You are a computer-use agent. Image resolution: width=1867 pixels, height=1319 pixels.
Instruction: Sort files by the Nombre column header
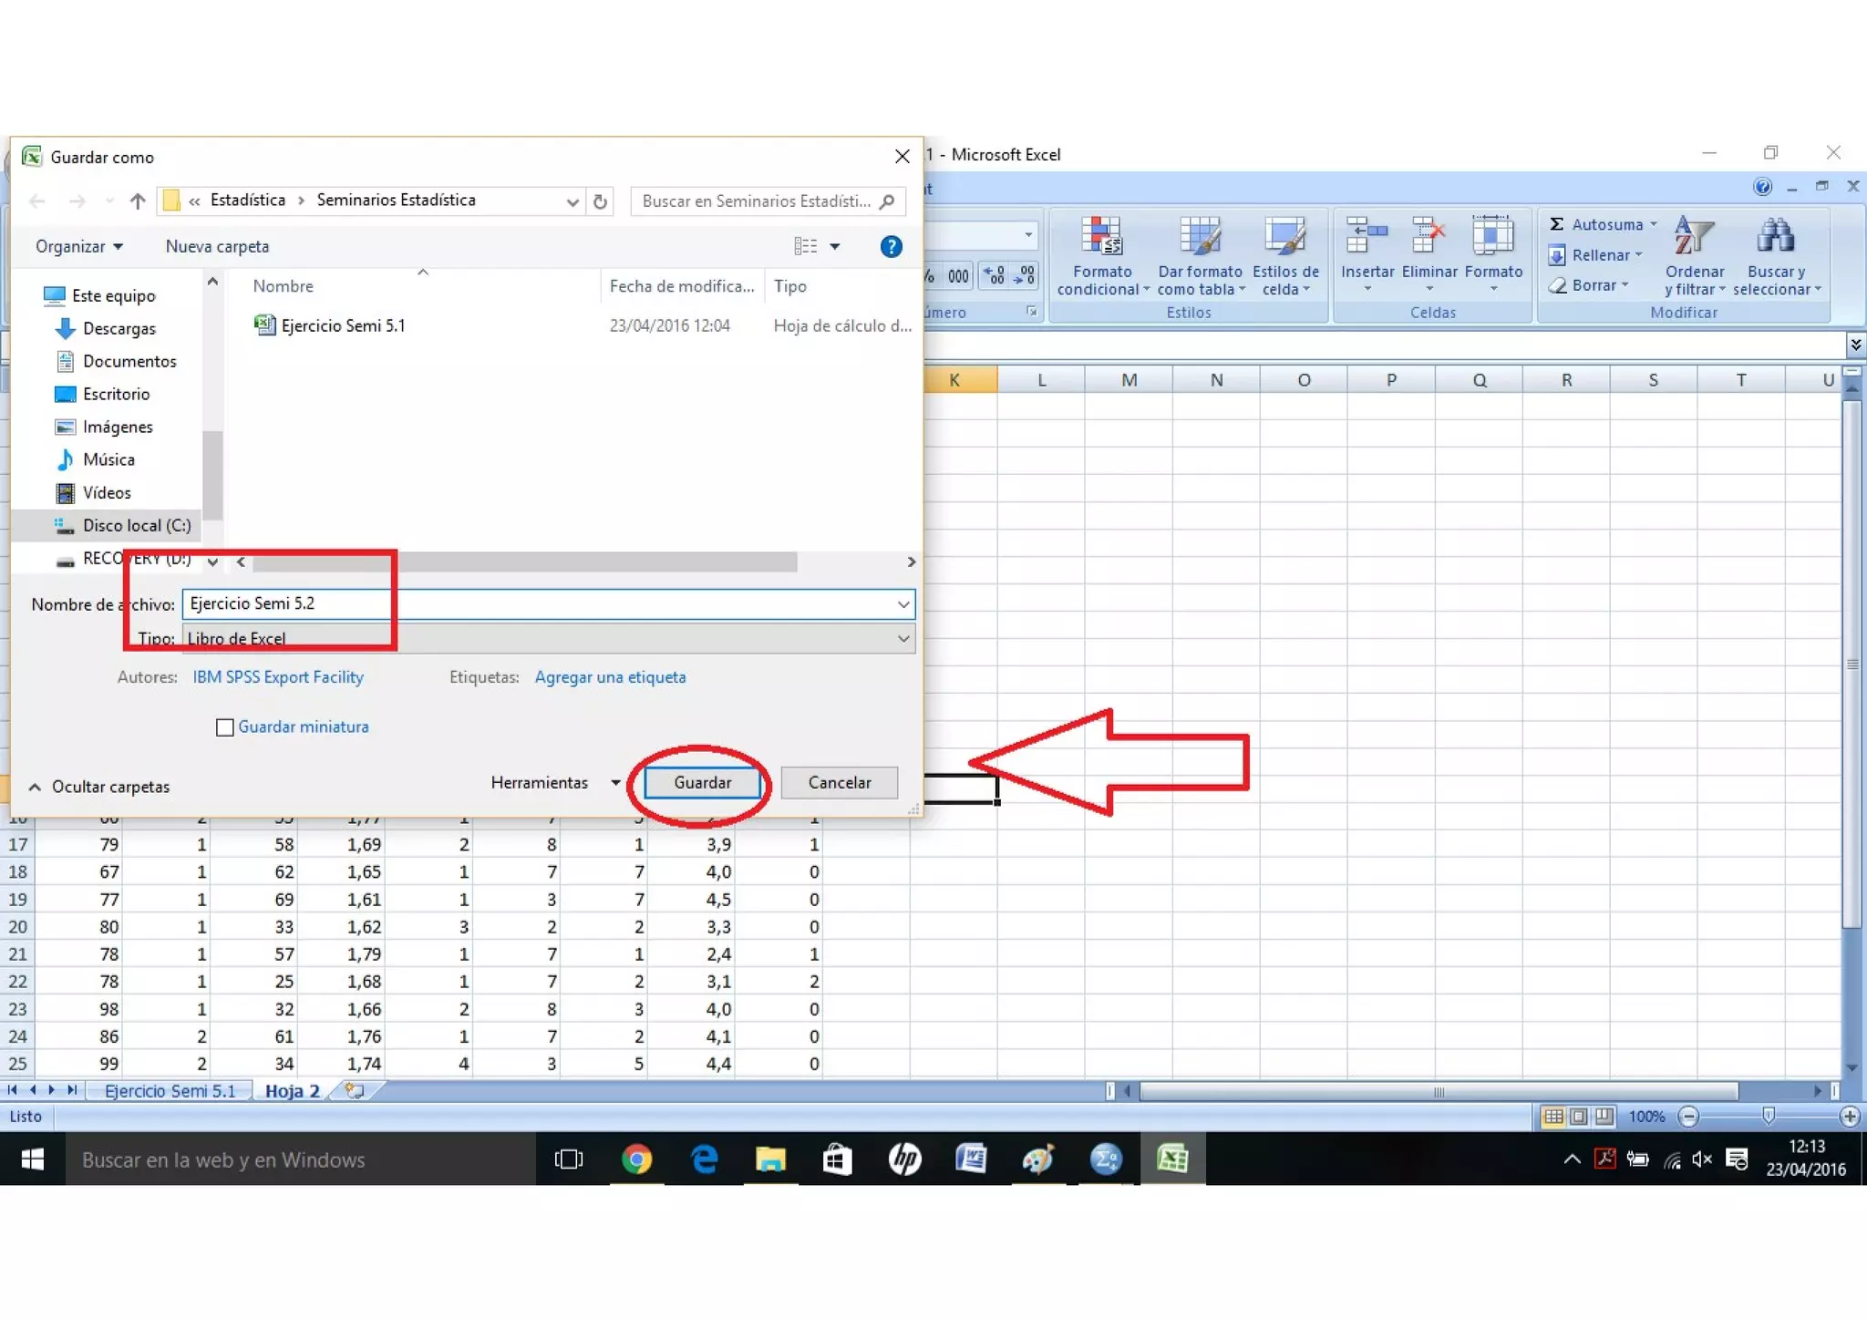coord(283,286)
